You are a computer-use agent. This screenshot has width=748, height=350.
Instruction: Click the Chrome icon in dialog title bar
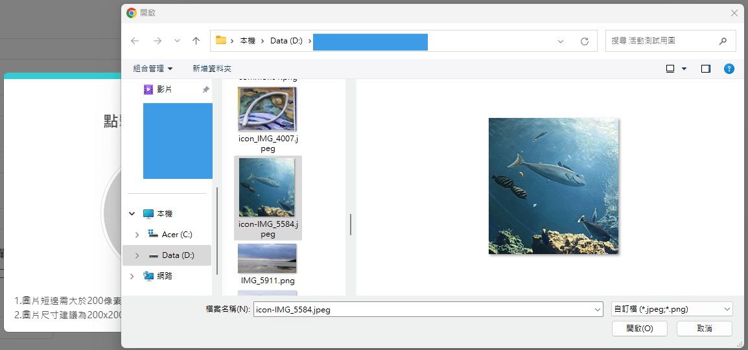(131, 13)
